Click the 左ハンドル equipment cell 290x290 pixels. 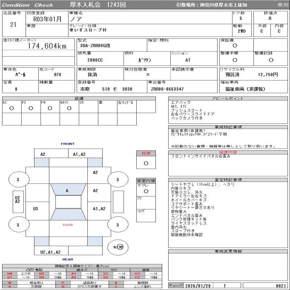tap(127, 107)
